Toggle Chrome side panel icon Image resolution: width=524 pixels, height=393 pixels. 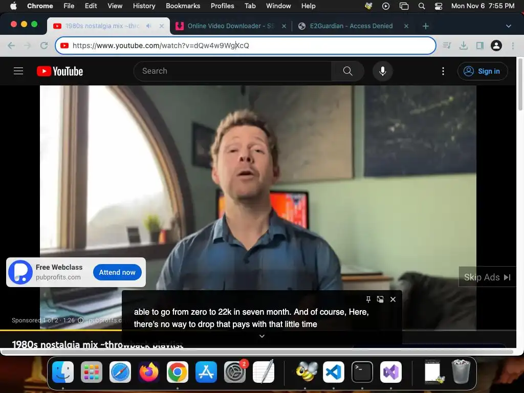pos(480,46)
